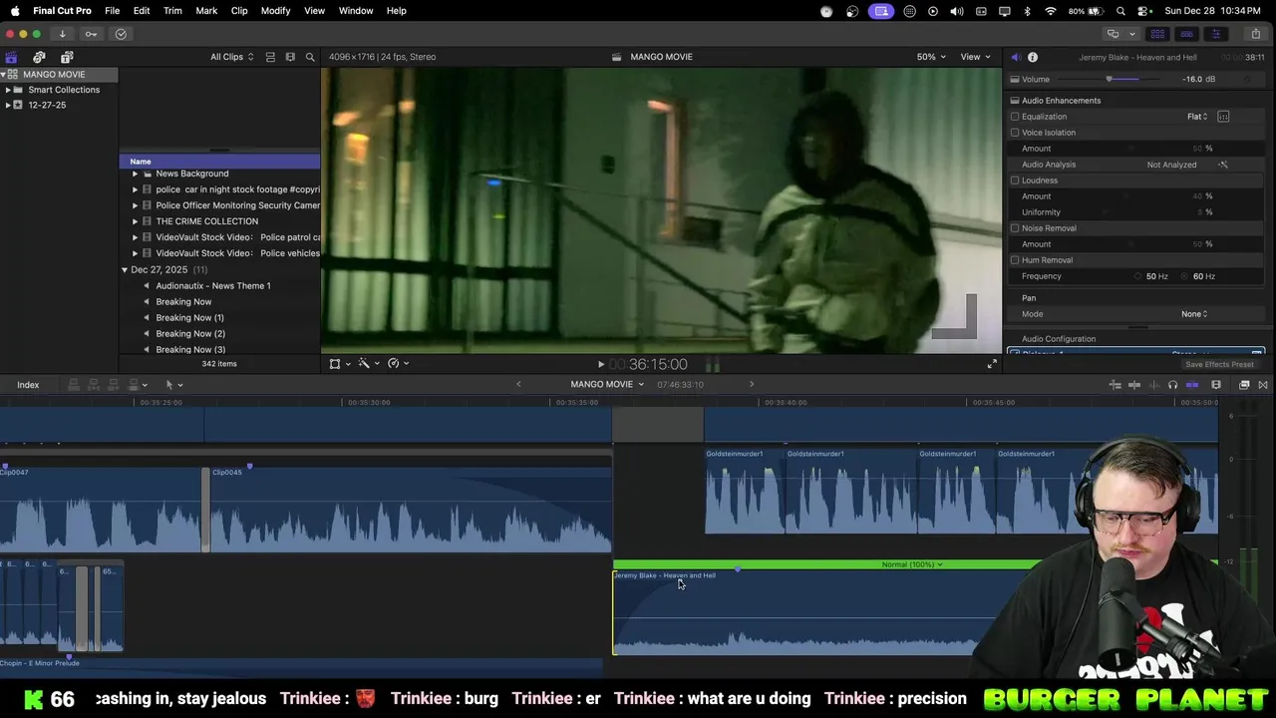Enter full screen viewer mode
This screenshot has height=718, width=1276.
click(992, 364)
